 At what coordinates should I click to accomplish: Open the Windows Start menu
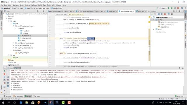3,102
